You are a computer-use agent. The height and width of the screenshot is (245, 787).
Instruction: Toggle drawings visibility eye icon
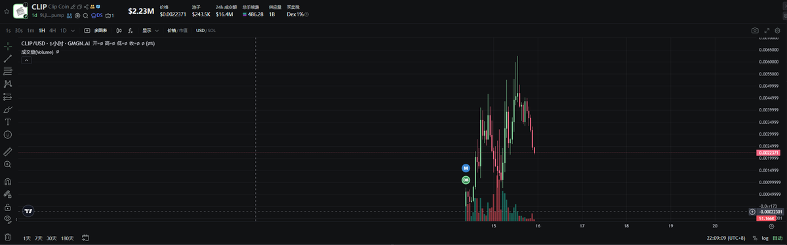(8, 219)
